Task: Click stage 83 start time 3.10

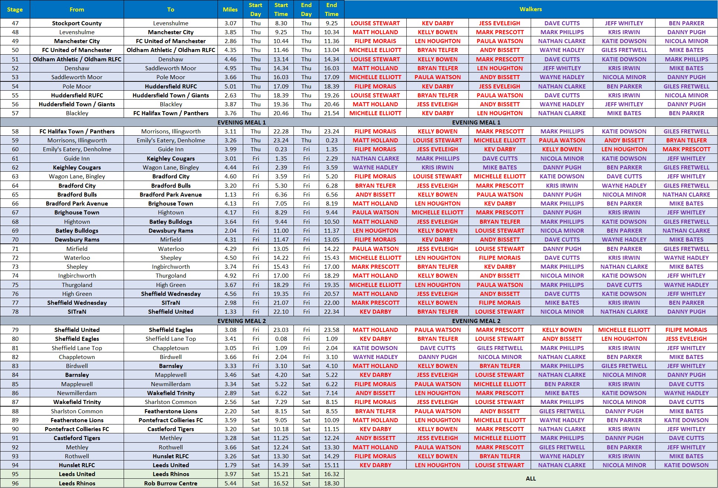Action: coord(281,366)
